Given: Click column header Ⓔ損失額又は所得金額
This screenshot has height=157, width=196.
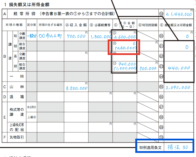Looking at the screenshot, I should click(176, 25).
